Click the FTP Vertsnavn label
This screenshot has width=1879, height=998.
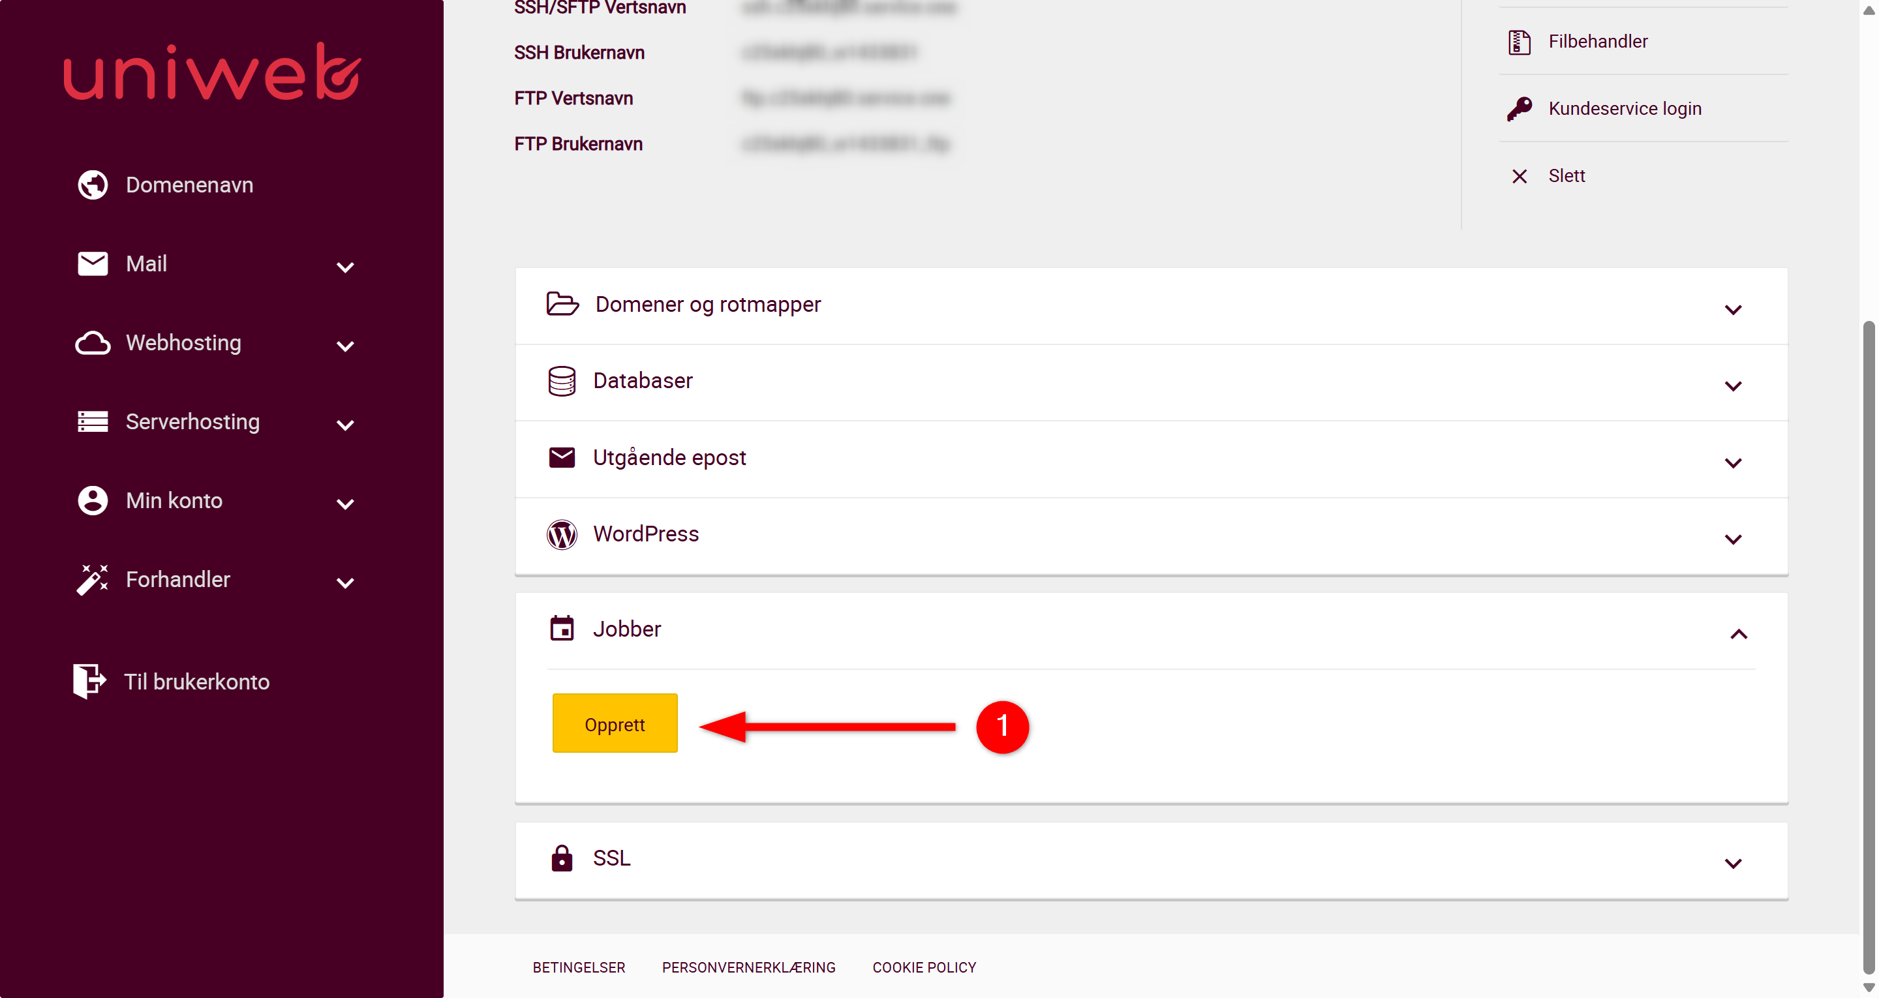click(573, 98)
